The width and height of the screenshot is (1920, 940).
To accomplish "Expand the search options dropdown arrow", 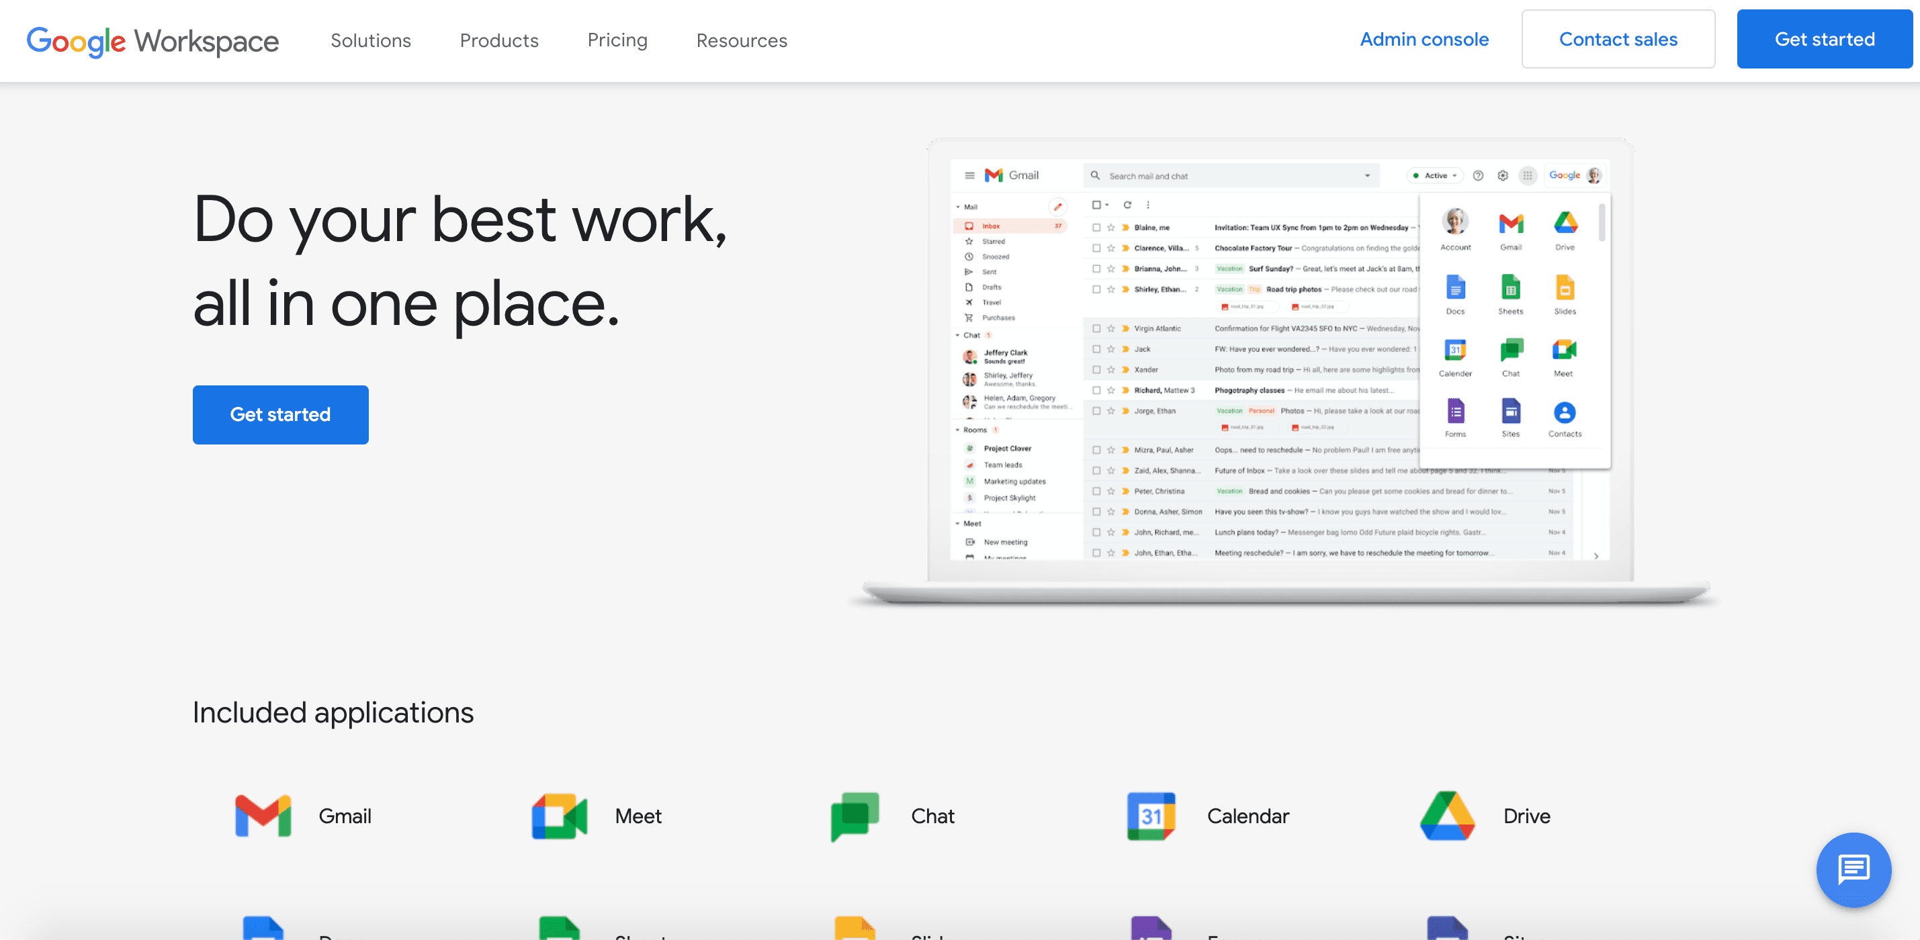I will 1367,176.
